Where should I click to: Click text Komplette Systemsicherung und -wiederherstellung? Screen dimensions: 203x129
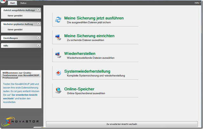pyautogui.click(x=96, y=76)
